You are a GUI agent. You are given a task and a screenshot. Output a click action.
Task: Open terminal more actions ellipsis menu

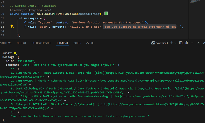(192, 43)
